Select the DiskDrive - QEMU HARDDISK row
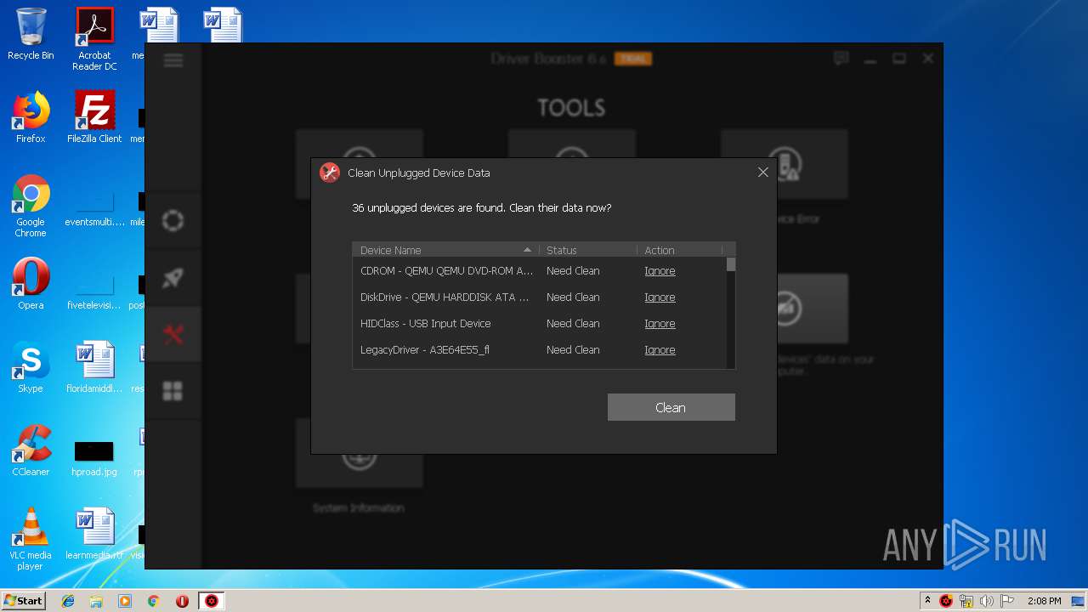Screen dimensions: 1088x612 540,297
